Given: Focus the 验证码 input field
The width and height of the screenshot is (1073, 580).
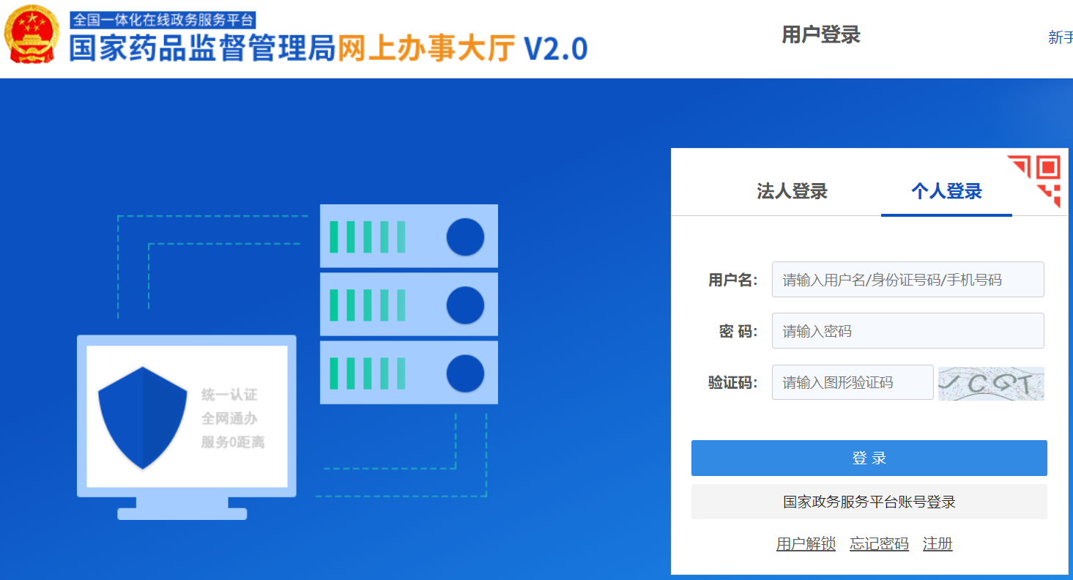Looking at the screenshot, I should tap(853, 382).
